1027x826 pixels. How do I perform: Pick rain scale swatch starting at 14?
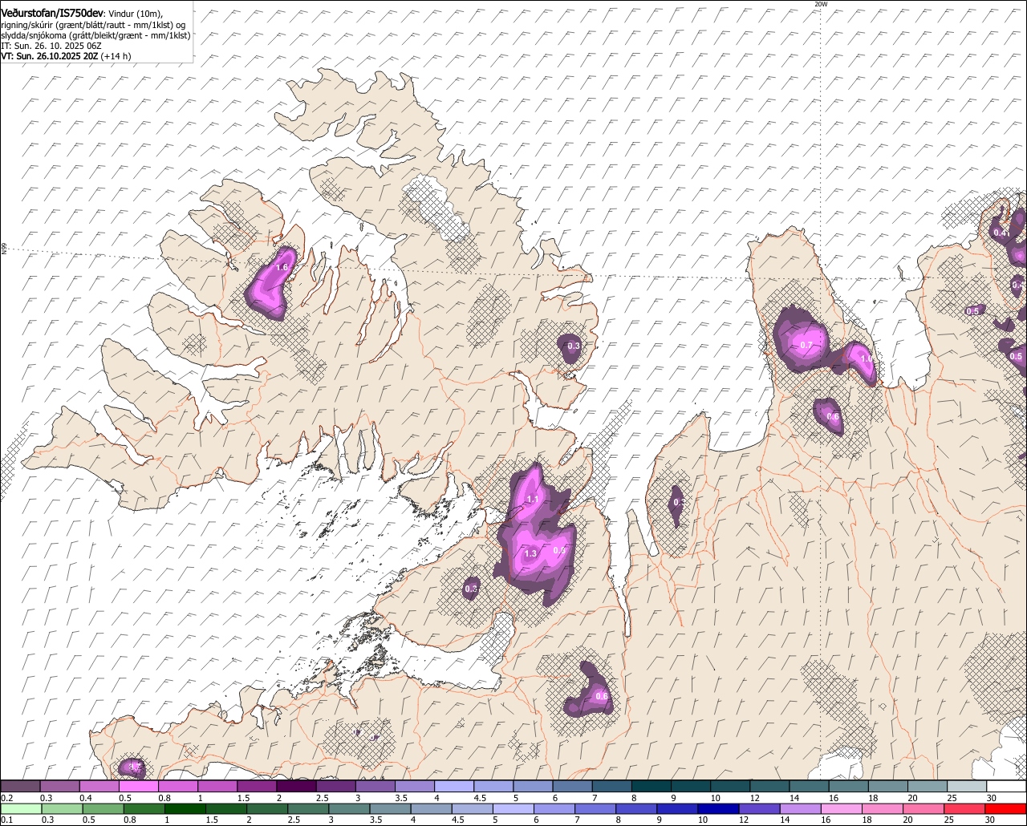[x=802, y=808]
